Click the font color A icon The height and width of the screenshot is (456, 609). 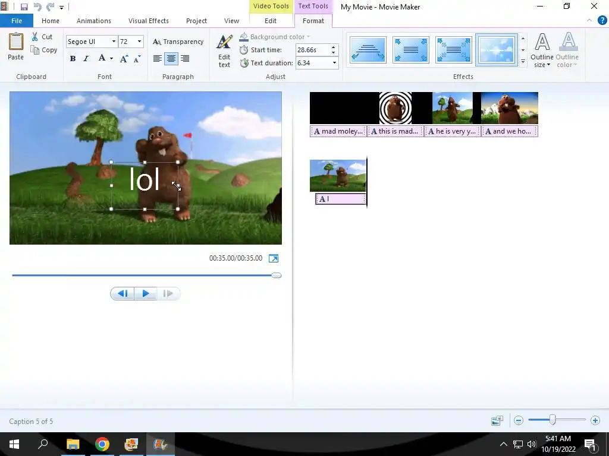click(x=102, y=58)
